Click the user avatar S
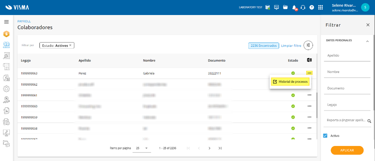 click(x=365, y=7)
